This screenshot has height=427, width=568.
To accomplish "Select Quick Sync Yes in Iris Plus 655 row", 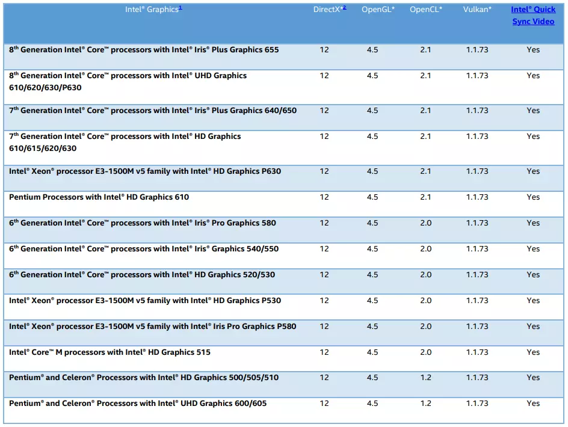I will (x=533, y=50).
